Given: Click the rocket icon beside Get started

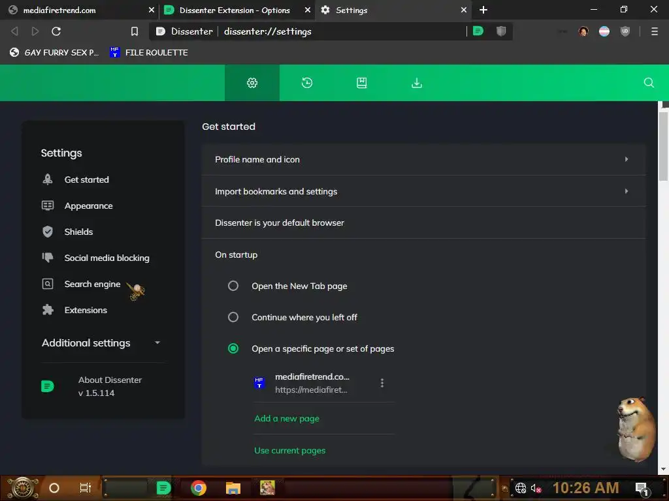Looking at the screenshot, I should click(47, 179).
